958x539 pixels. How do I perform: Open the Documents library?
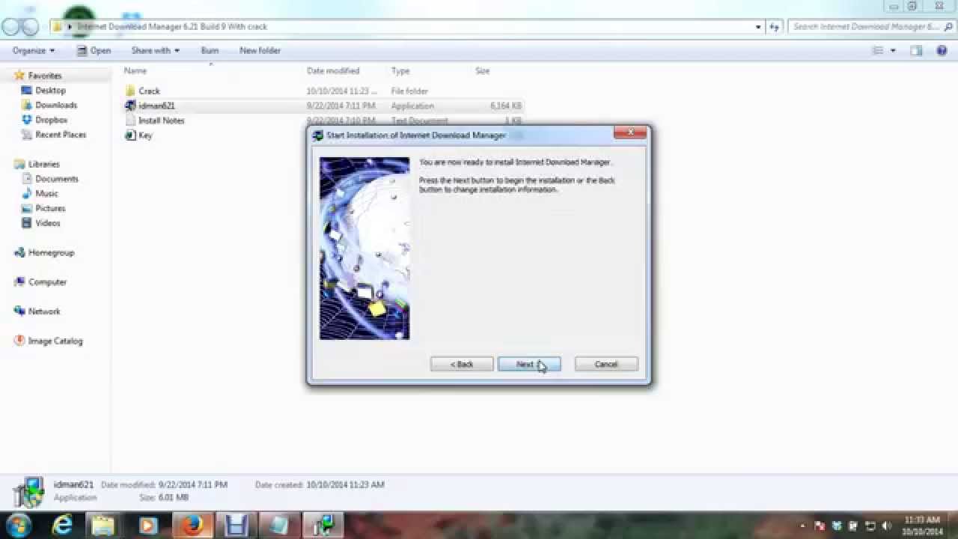(x=57, y=179)
